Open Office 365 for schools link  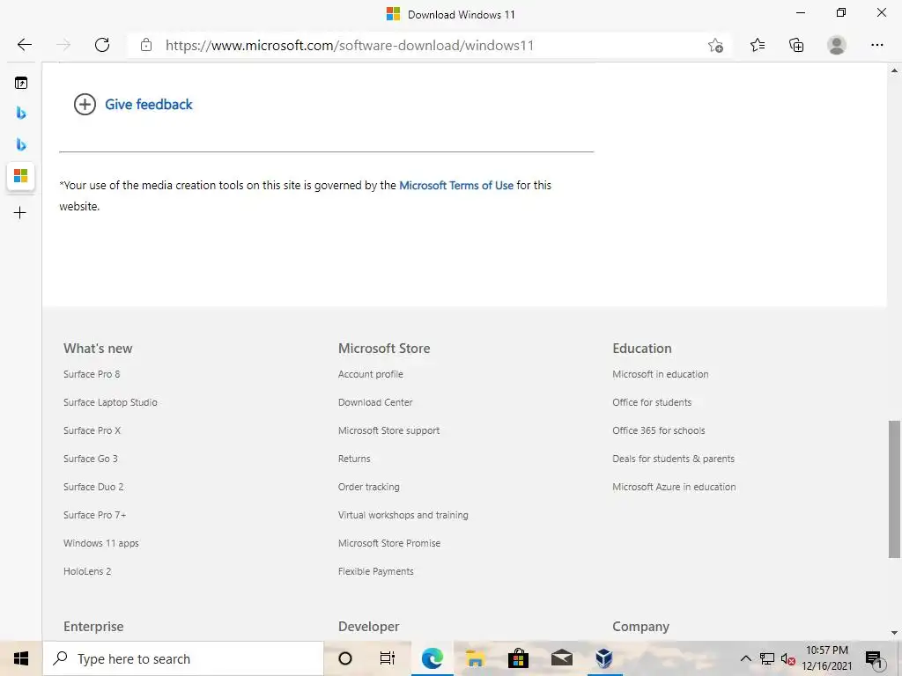click(x=659, y=430)
